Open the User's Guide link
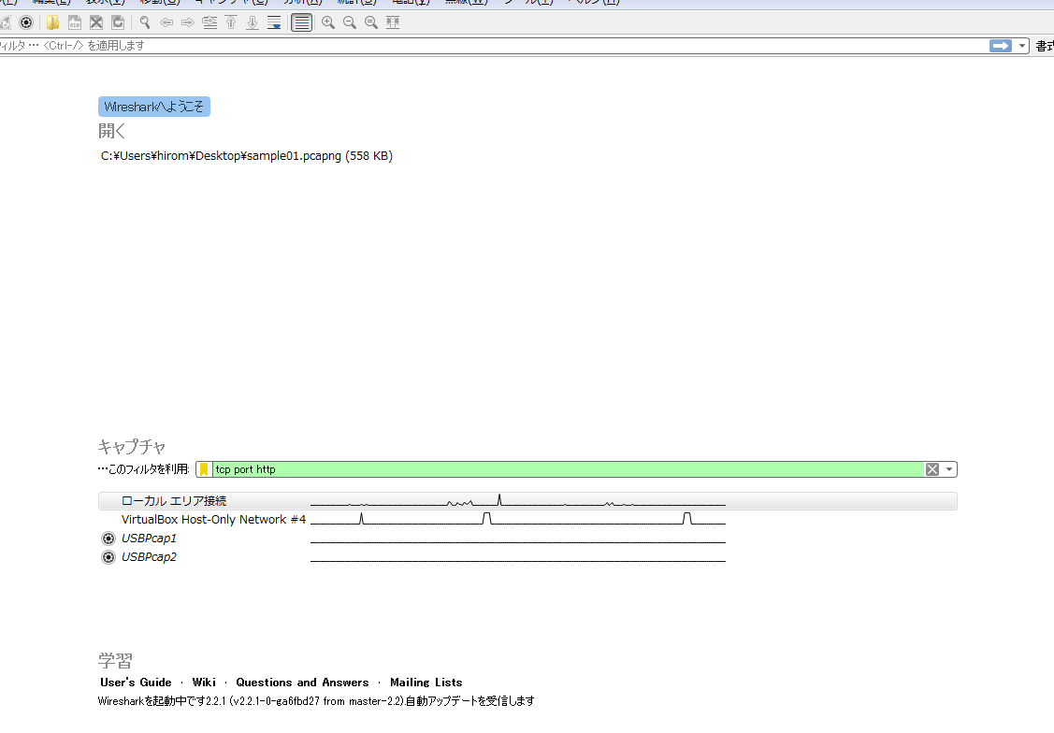Image resolution: width=1054 pixels, height=733 pixels. click(x=136, y=683)
